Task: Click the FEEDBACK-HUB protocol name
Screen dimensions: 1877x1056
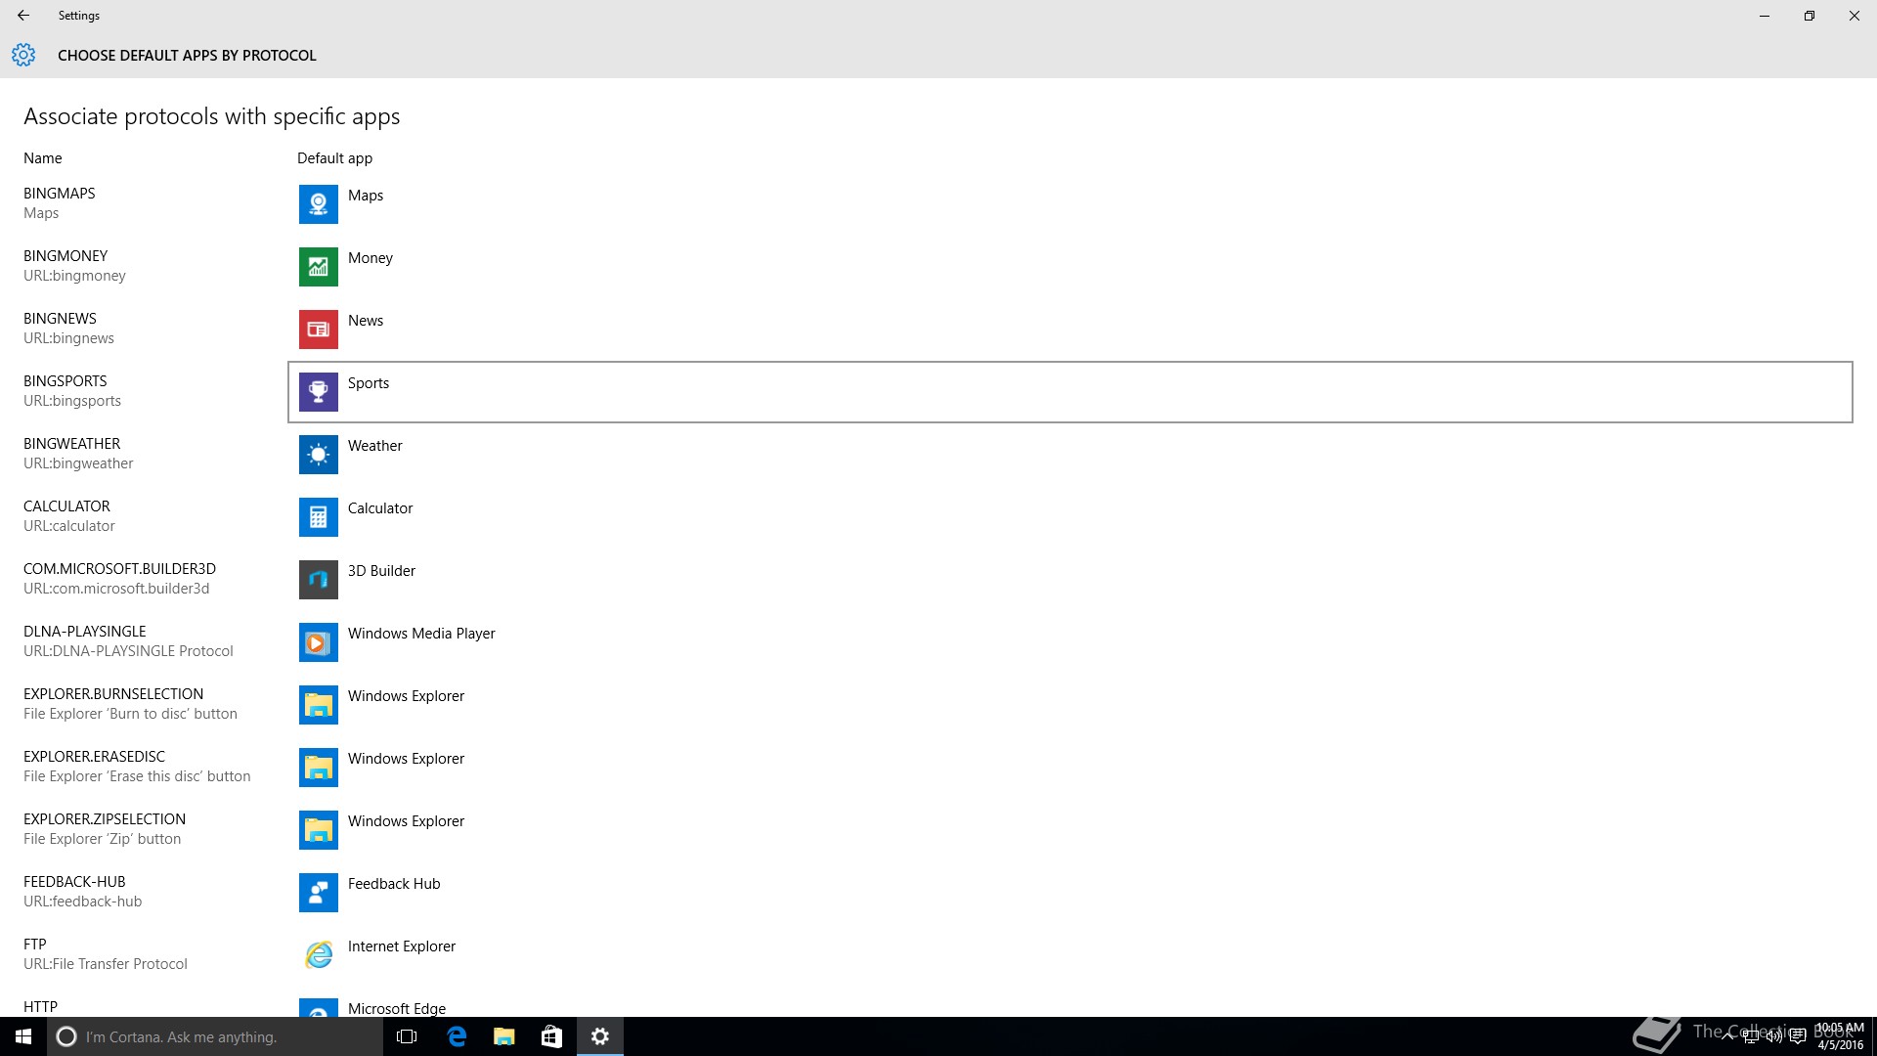Action: pos(74,882)
